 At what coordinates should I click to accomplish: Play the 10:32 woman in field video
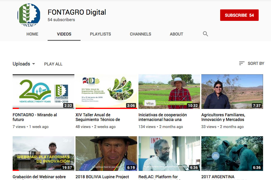(x=169, y=92)
